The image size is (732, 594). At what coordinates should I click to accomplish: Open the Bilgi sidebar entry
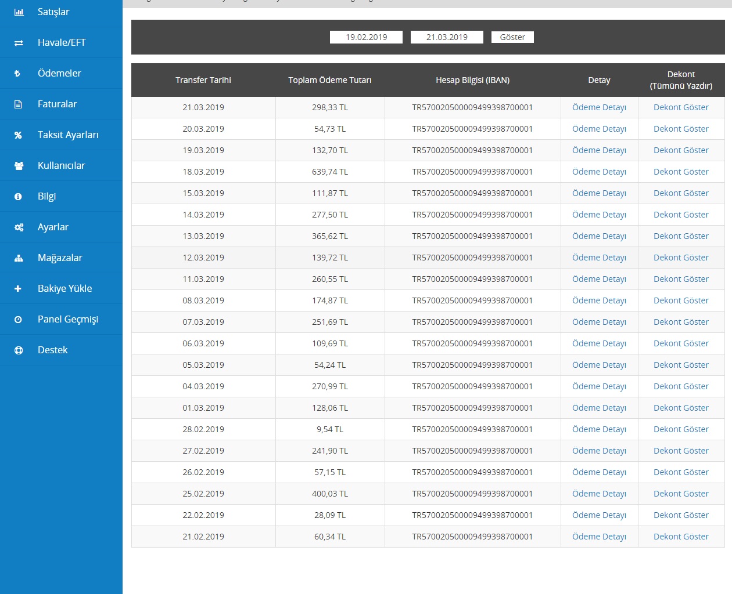tap(61, 197)
